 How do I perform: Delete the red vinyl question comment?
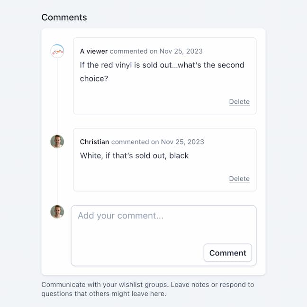[x=239, y=102]
